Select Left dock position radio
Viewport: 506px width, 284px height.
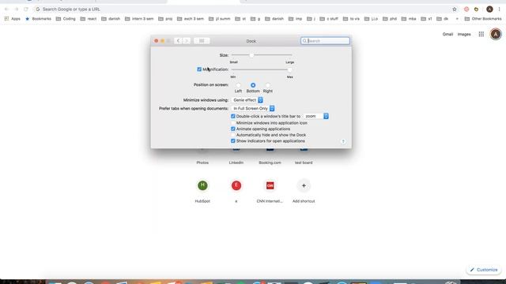[238, 85]
